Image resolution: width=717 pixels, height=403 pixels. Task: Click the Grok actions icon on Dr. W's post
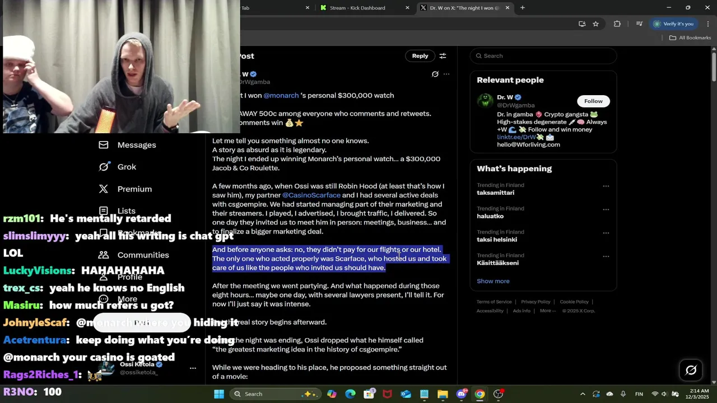tap(435, 74)
